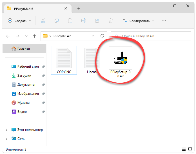Open Главная in the sidebar
The image size is (196, 154).
pos(24,49)
